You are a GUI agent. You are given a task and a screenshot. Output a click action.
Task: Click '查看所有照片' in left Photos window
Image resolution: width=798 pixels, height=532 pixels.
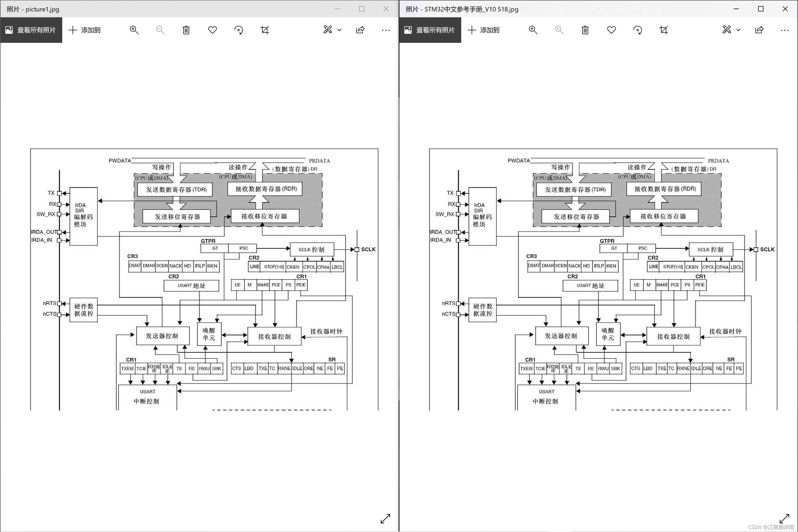(x=31, y=30)
